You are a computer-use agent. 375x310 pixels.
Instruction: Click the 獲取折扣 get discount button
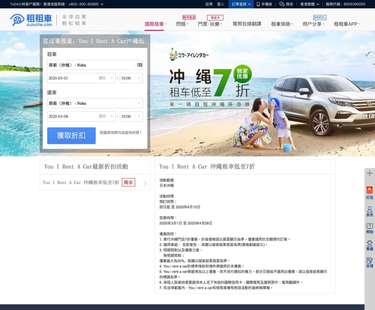[71, 135]
